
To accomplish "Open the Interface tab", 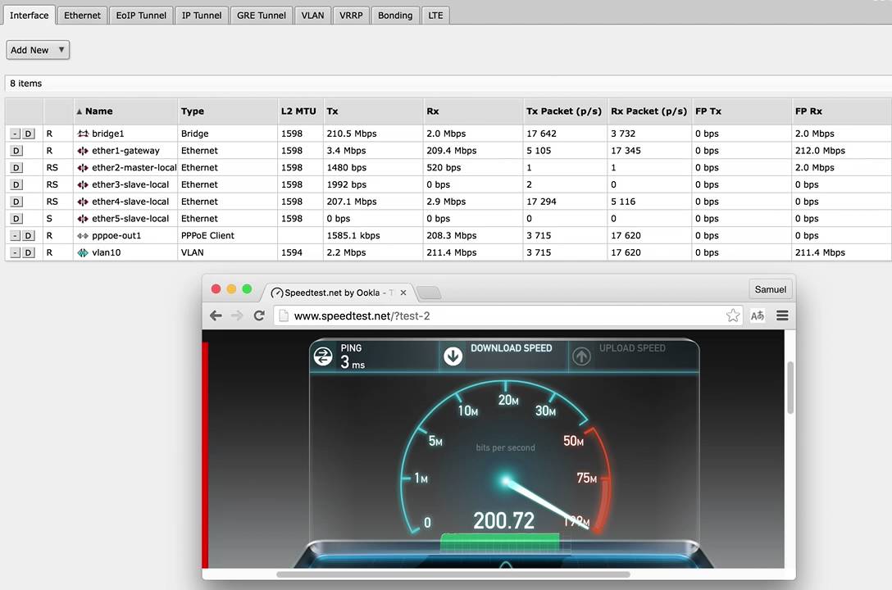I will point(29,16).
